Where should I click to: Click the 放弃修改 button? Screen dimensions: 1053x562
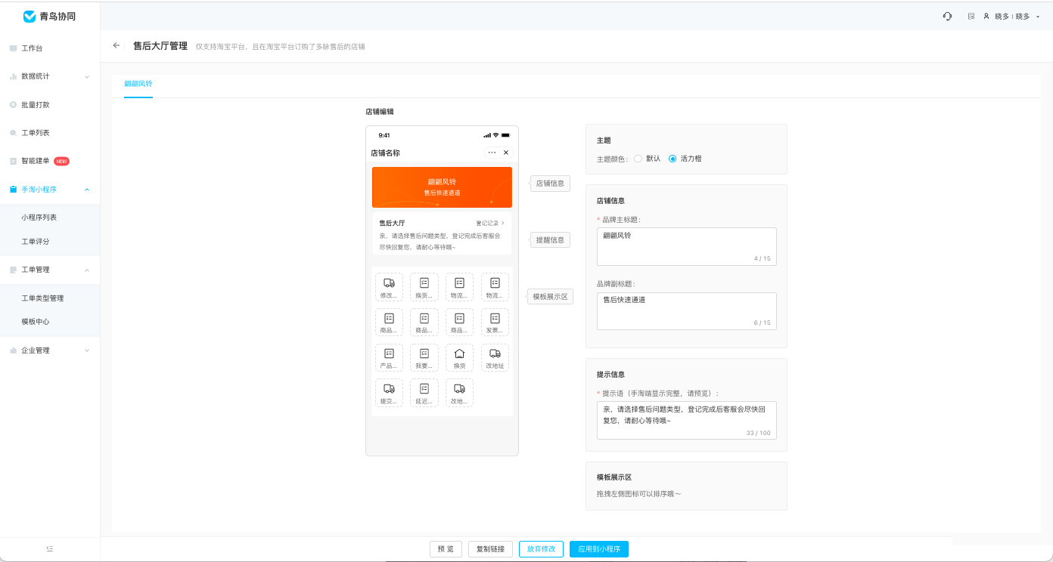pyautogui.click(x=542, y=549)
